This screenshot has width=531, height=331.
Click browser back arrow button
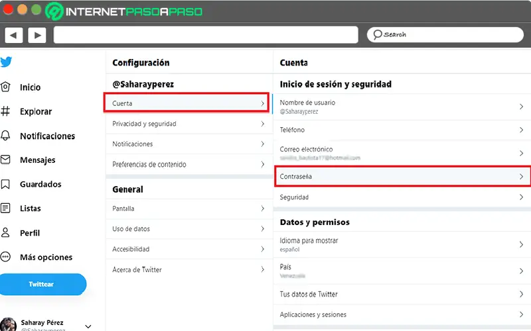[14, 35]
